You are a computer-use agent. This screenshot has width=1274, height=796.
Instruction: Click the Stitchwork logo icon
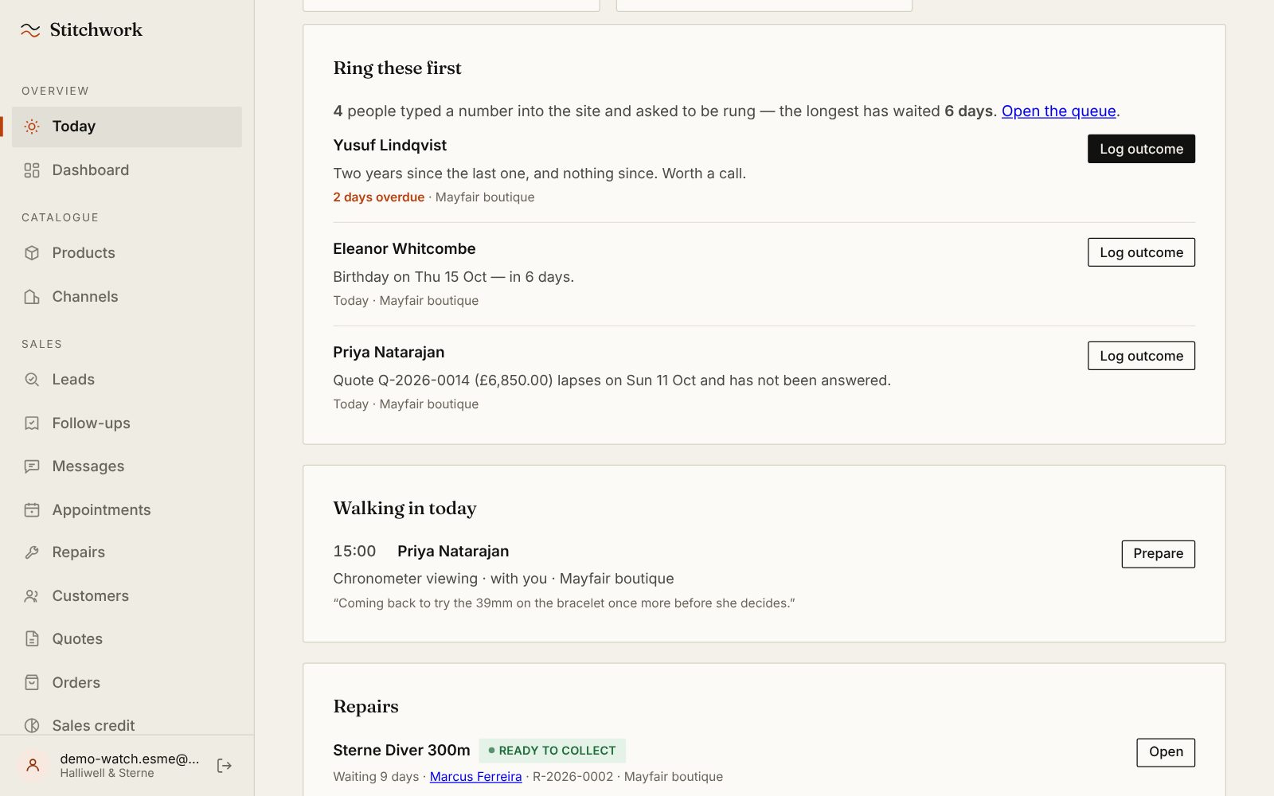point(30,30)
